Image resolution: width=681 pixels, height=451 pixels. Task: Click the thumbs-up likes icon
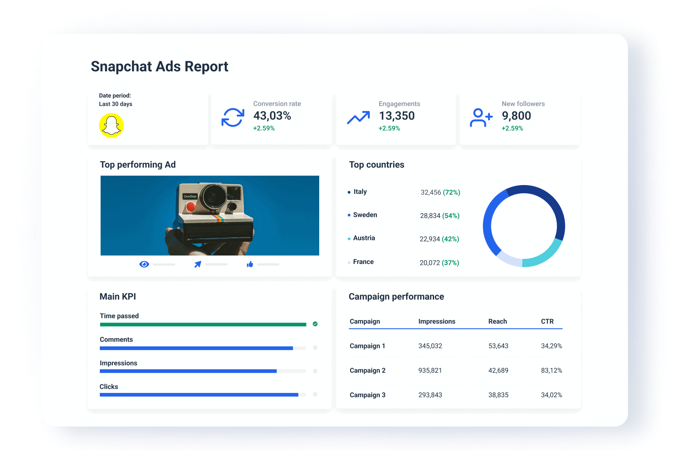coord(250,264)
